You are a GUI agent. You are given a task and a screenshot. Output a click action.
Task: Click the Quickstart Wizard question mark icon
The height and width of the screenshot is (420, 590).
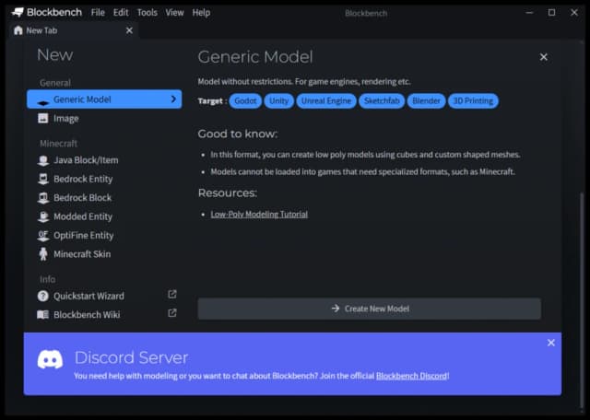coord(43,296)
